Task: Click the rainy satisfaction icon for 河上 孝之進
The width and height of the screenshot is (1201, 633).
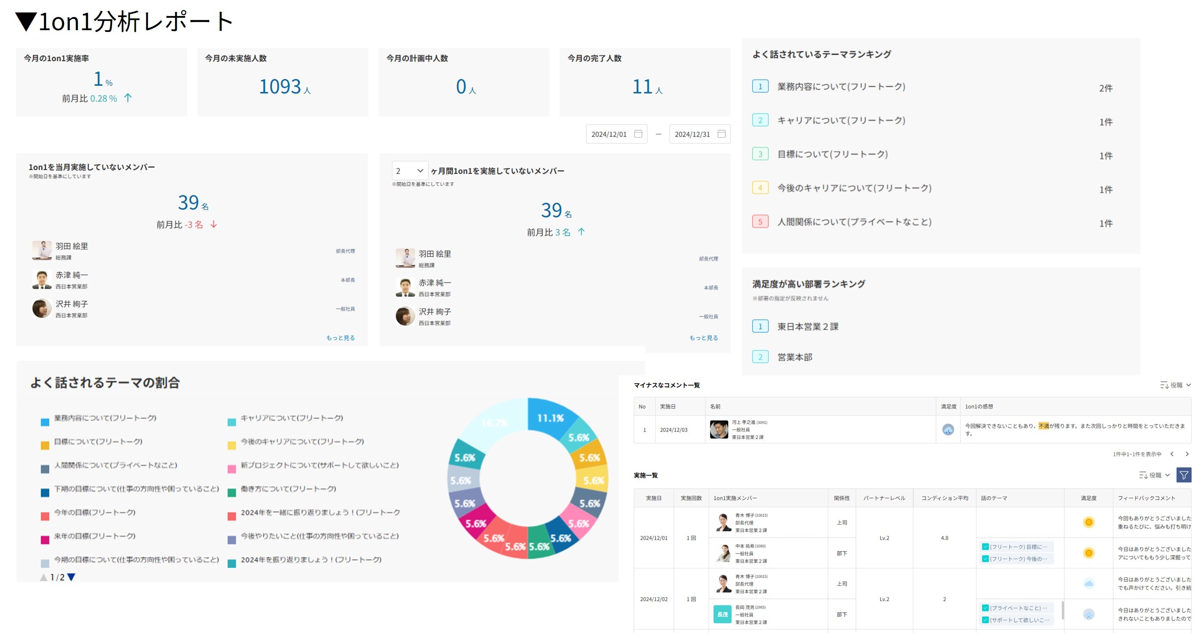Action: (x=948, y=430)
